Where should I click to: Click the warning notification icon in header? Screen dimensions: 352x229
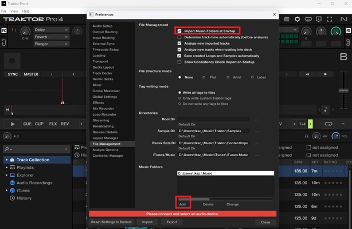[319, 19]
